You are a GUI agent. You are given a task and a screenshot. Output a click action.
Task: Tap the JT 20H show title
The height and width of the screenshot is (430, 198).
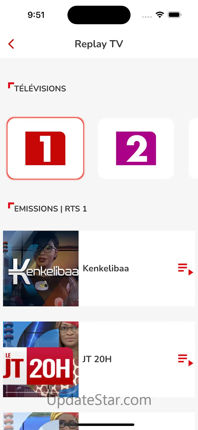97,359
